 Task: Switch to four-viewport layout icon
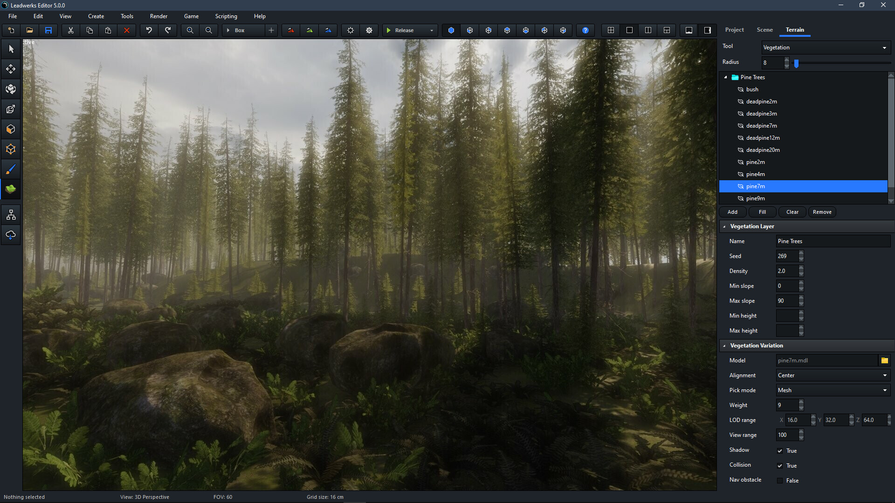click(x=611, y=30)
